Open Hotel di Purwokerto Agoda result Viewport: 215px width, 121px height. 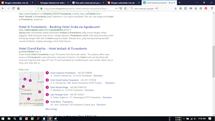[59, 27]
